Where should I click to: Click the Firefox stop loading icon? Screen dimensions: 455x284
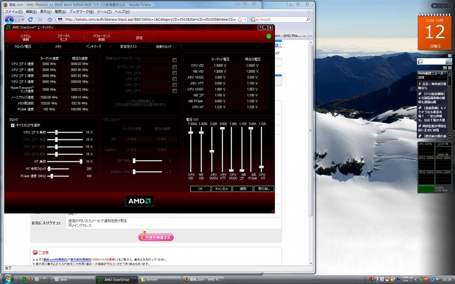[40, 20]
